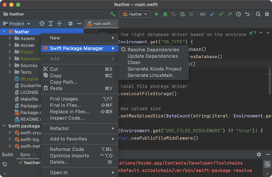This screenshot has width=272, height=177.
Task: Close the main.swift tab
Action: click(x=114, y=24)
